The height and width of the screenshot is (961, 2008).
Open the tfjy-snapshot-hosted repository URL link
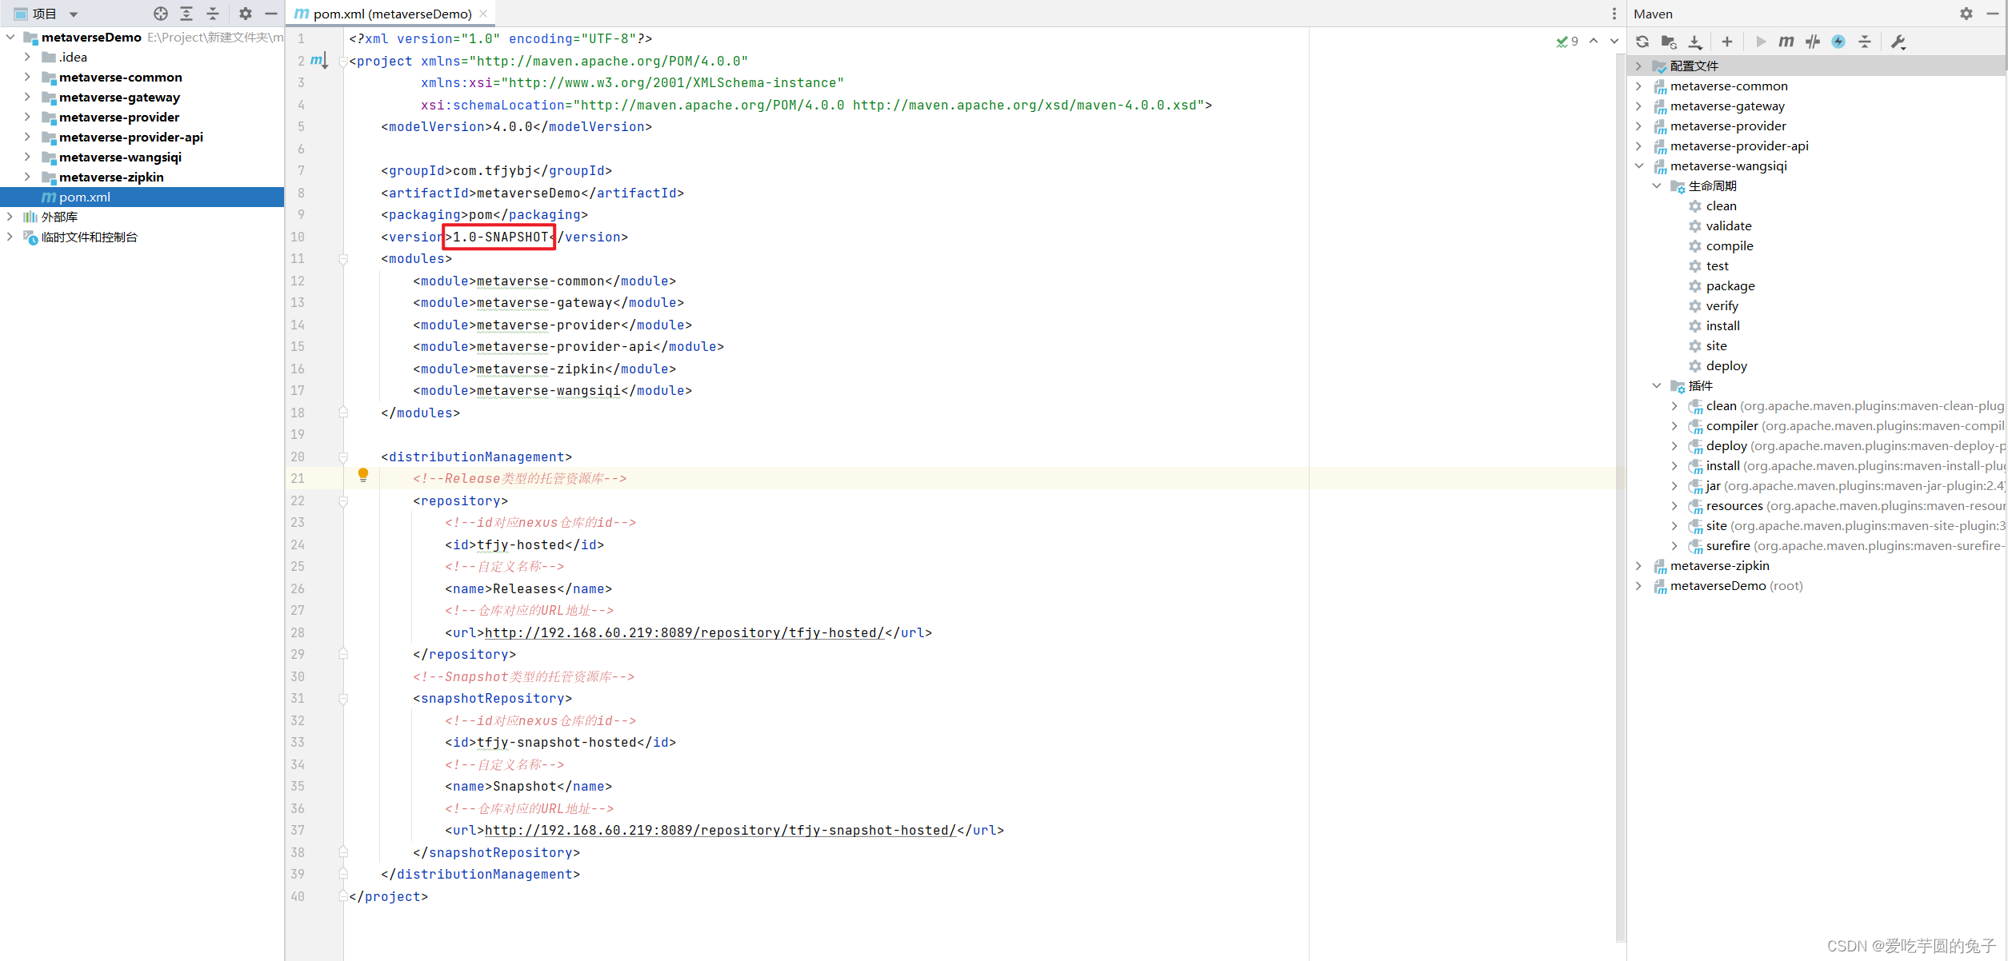(x=720, y=830)
